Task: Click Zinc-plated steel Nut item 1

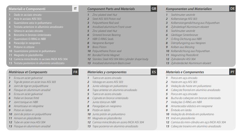Action: tap(105, 15)
